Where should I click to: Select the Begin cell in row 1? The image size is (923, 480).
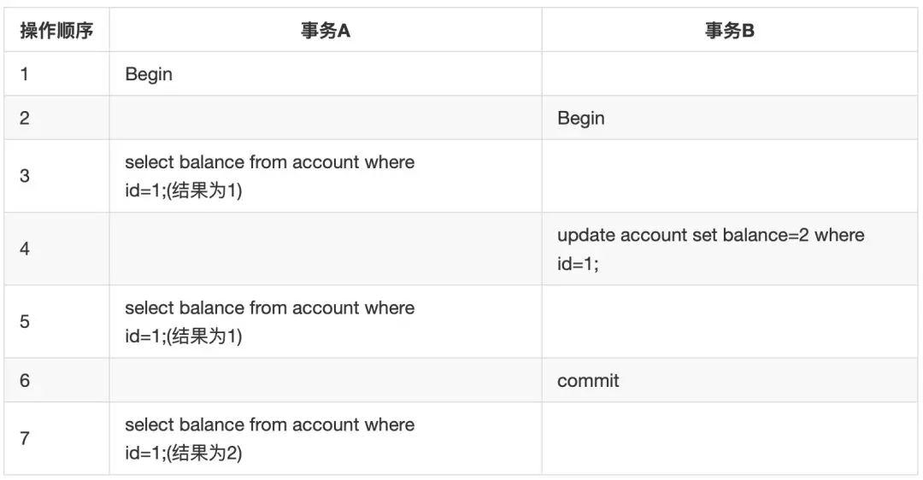[149, 74]
